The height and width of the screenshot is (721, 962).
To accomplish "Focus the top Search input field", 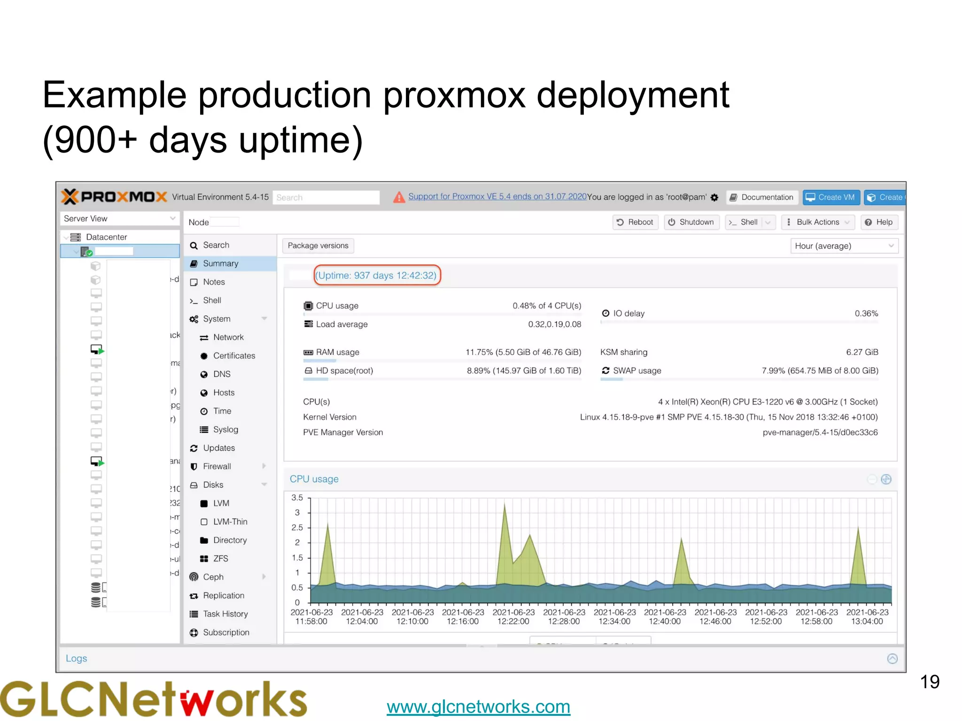I will pos(326,198).
